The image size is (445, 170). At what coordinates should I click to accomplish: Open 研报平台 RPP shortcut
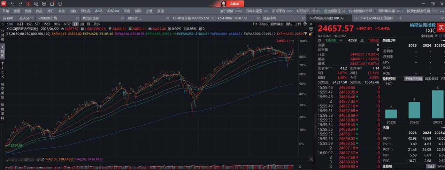(x=282, y=11)
